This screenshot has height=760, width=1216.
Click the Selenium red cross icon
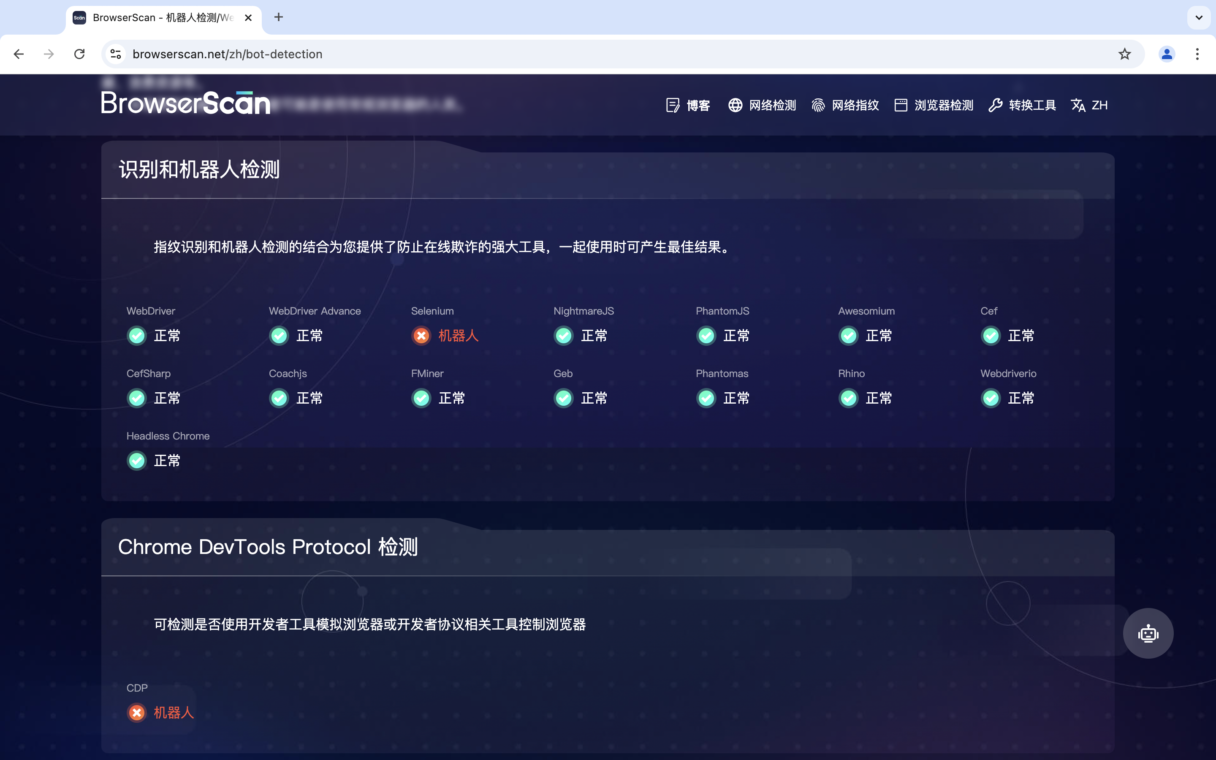421,335
